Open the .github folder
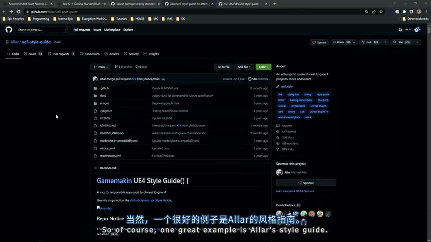The image size is (431, 242). [x=104, y=88]
